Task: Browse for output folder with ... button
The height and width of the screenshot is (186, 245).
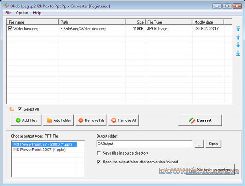Action: pyautogui.click(x=199, y=144)
